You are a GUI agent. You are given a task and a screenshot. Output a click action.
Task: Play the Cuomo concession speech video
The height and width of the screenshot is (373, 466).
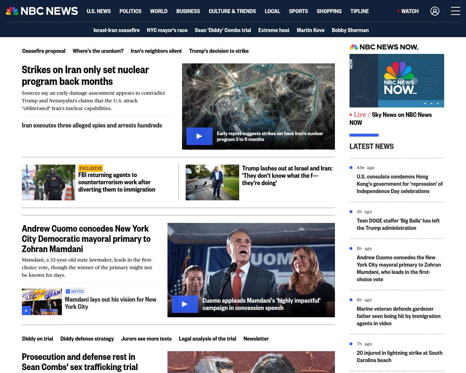tap(185, 304)
